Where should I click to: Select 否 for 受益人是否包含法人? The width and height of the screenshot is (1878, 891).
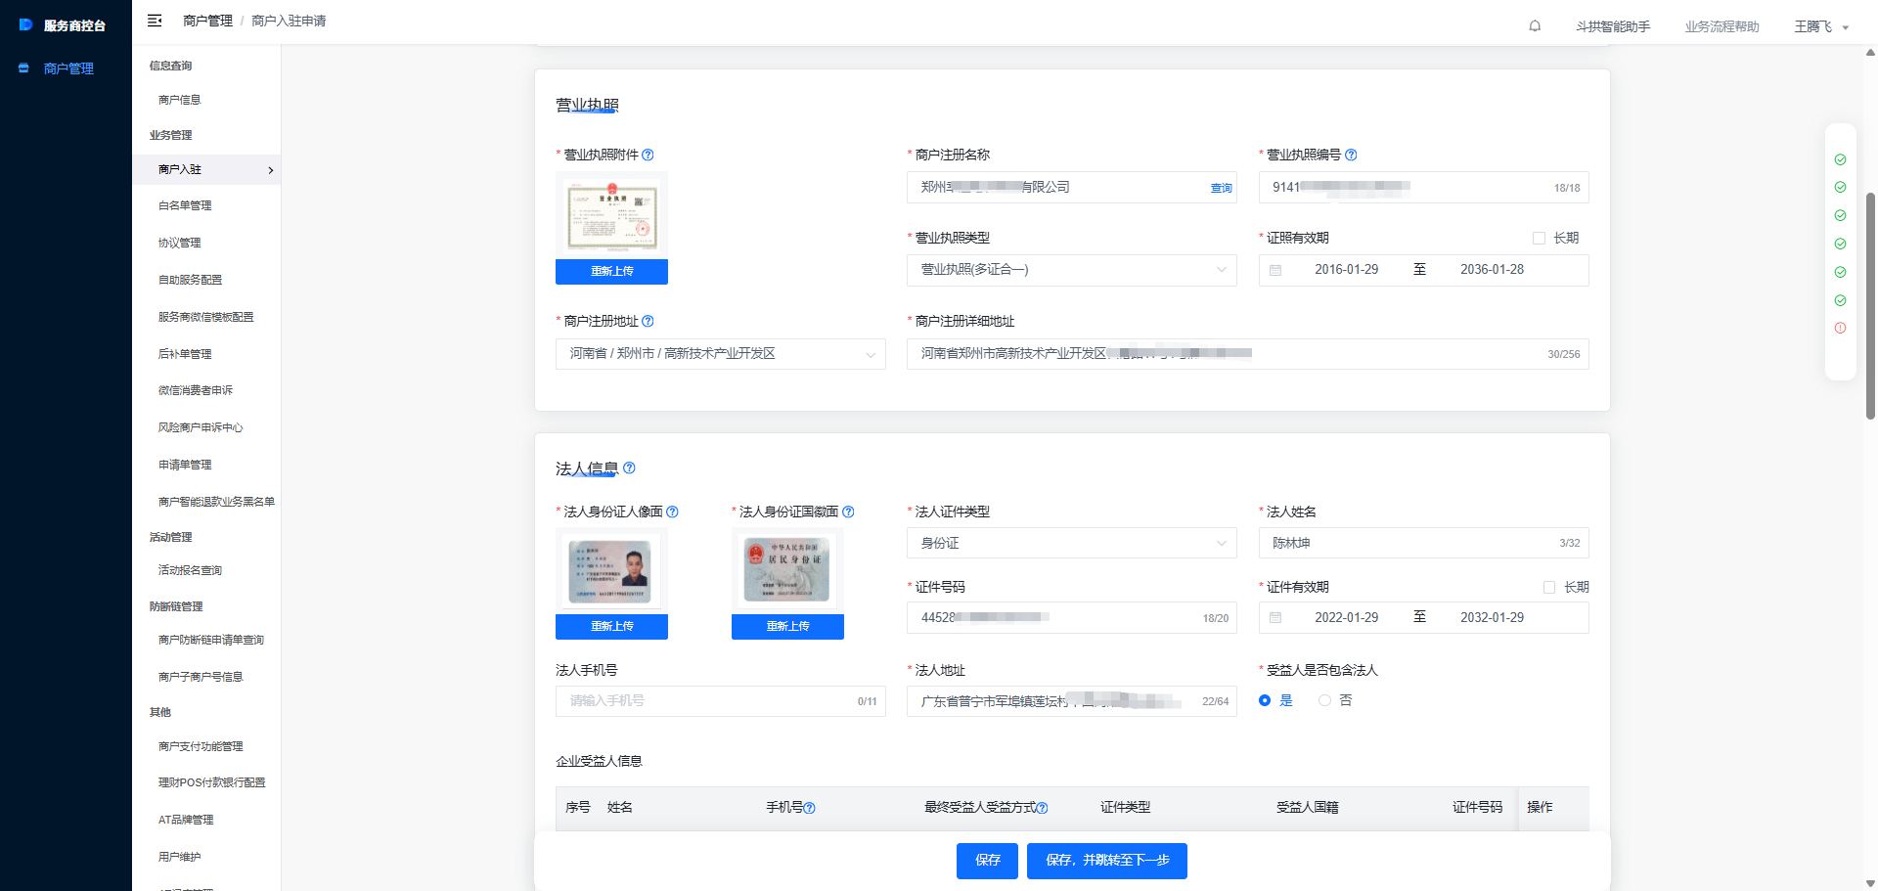point(1324,700)
